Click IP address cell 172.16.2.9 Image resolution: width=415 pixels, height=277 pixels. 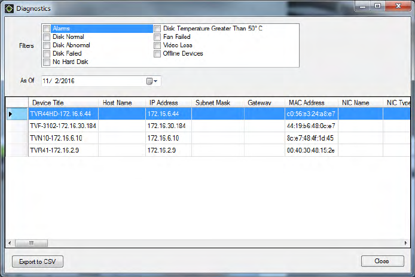pos(168,150)
